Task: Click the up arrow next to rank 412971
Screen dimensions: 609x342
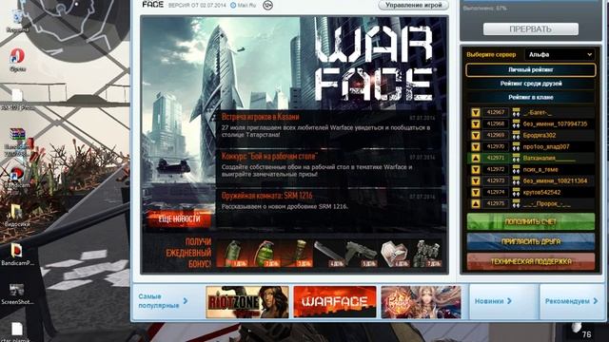Action: point(476,159)
